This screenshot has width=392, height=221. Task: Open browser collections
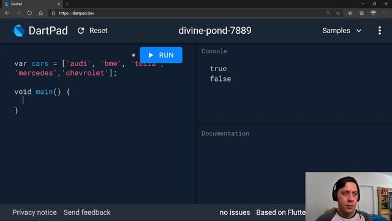361,13
